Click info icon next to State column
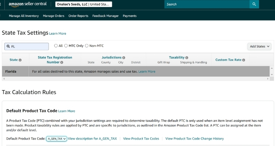 point(20,60)
